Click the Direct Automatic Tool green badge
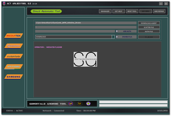 pyautogui.click(x=46, y=11)
